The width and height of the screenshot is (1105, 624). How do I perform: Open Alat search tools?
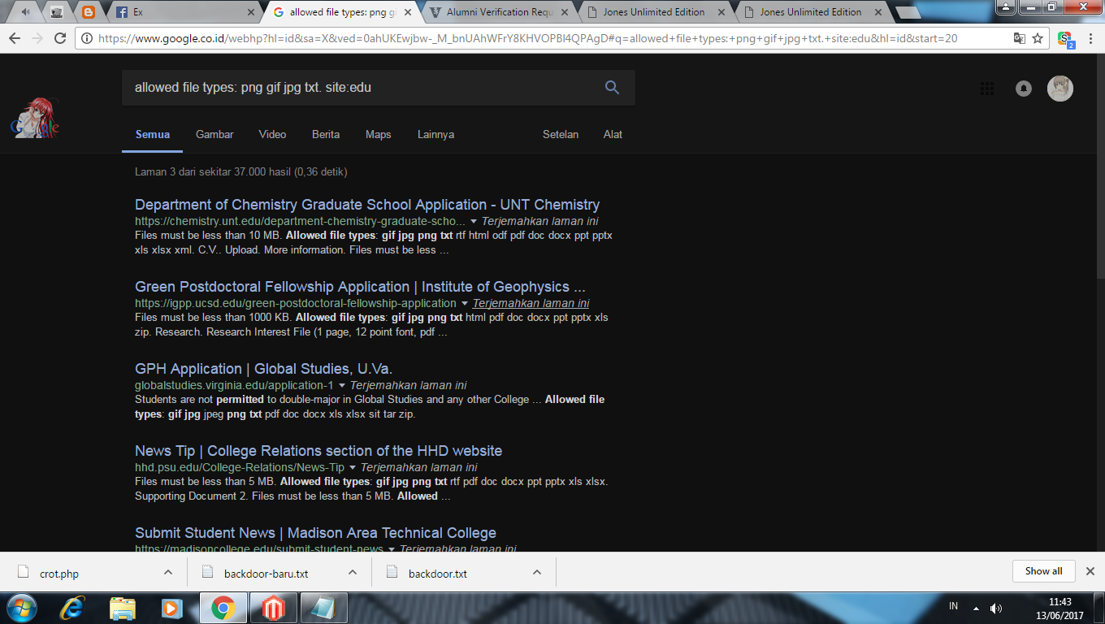tap(613, 134)
